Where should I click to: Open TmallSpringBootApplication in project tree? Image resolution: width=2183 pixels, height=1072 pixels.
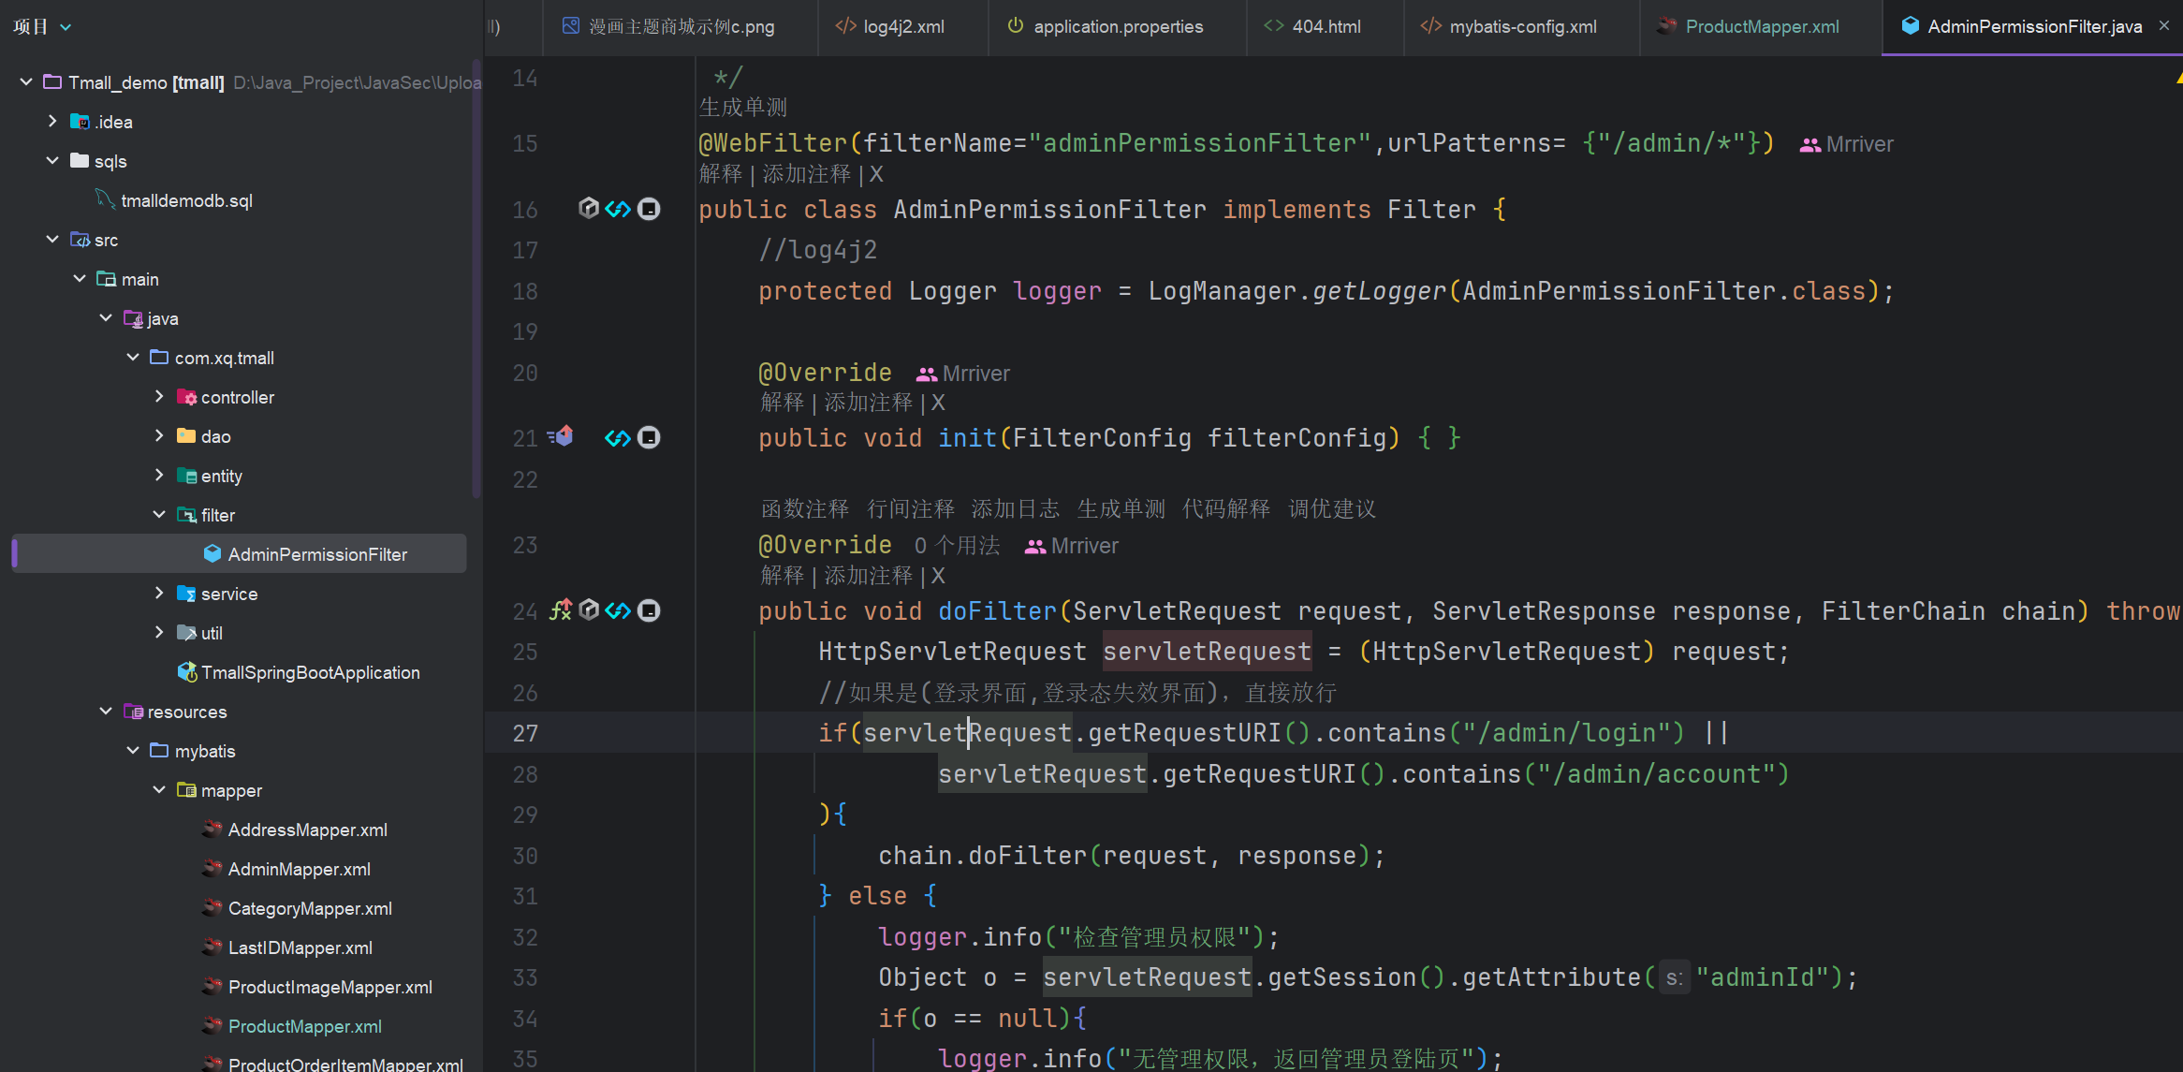[310, 672]
